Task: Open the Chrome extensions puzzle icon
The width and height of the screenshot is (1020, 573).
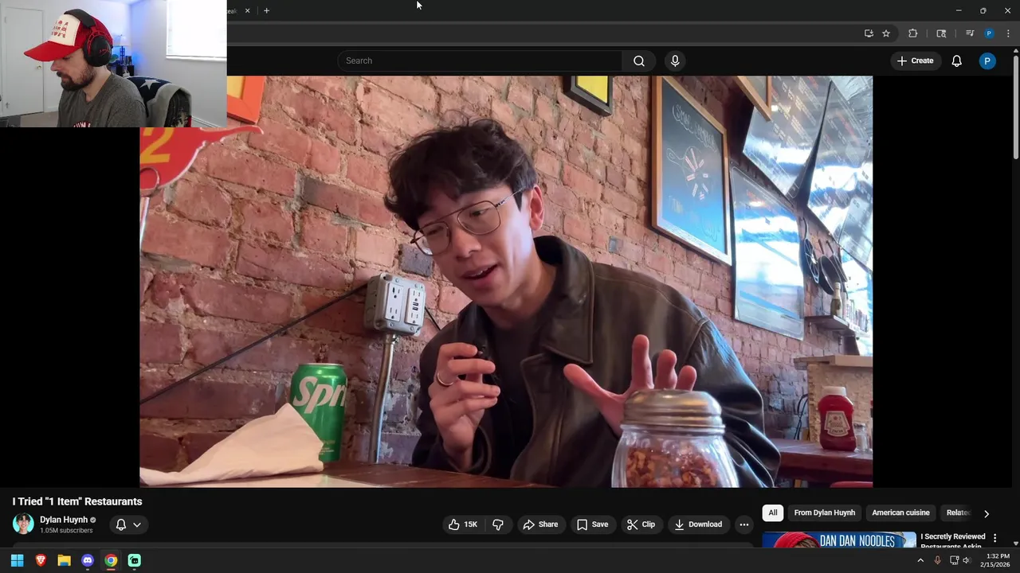Action: (x=913, y=33)
